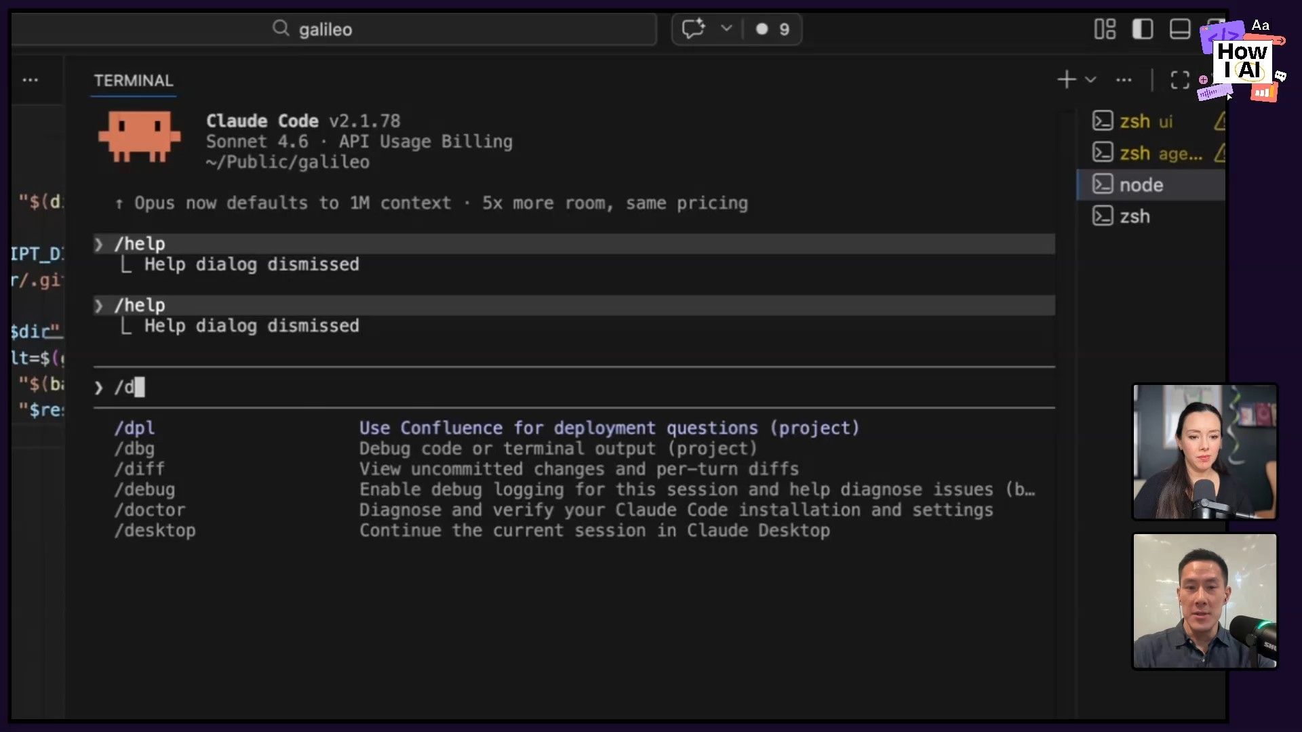Click first 'Help dialog dismissed' message
Viewport: 1302px width, 732px height.
click(252, 264)
